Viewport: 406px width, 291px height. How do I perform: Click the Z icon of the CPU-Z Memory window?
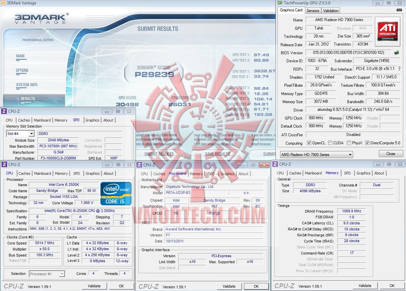click(x=275, y=164)
